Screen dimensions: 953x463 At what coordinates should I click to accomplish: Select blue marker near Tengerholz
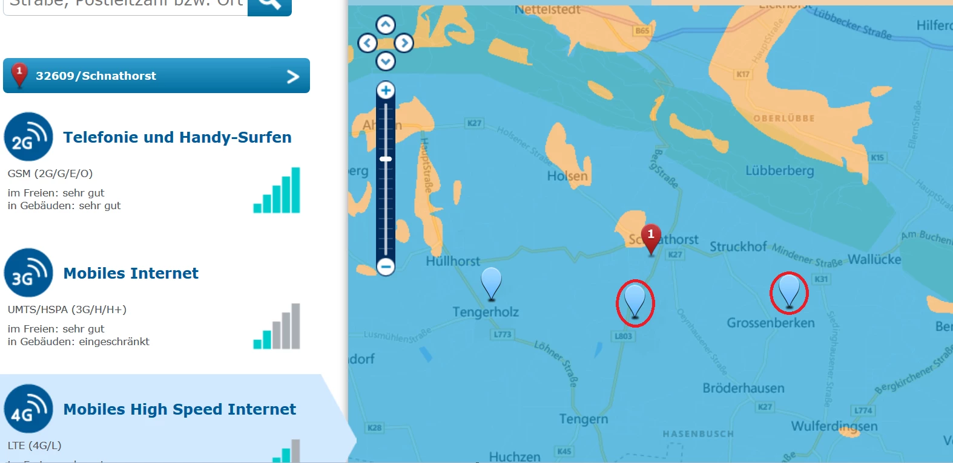[x=491, y=284]
